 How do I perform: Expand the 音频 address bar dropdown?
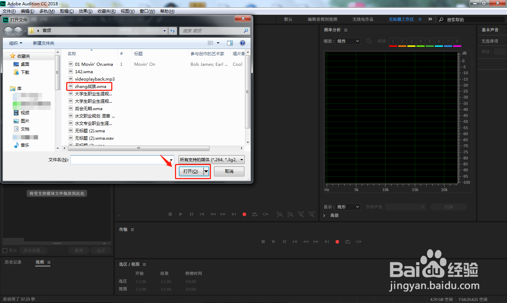pyautogui.click(x=164, y=31)
